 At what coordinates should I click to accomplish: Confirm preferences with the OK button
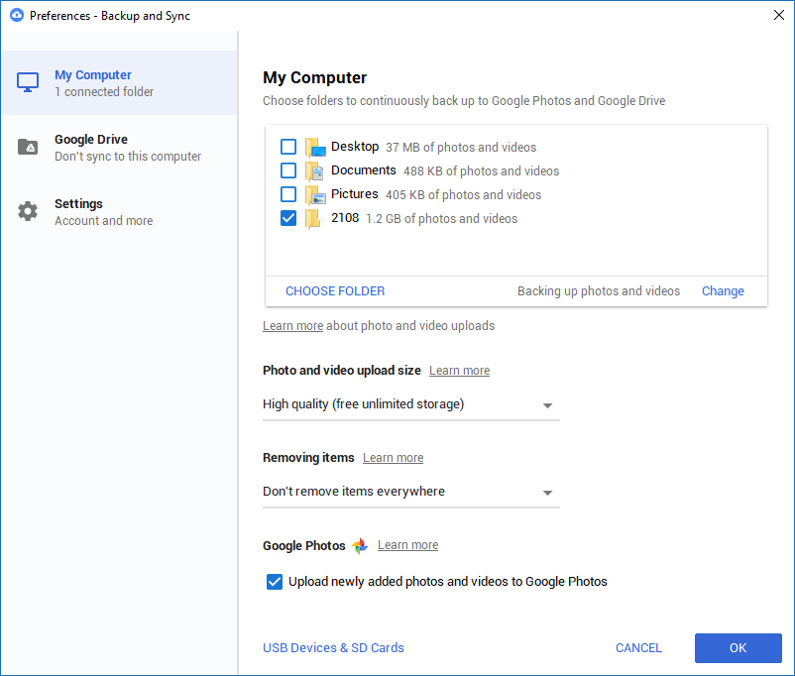pos(738,648)
